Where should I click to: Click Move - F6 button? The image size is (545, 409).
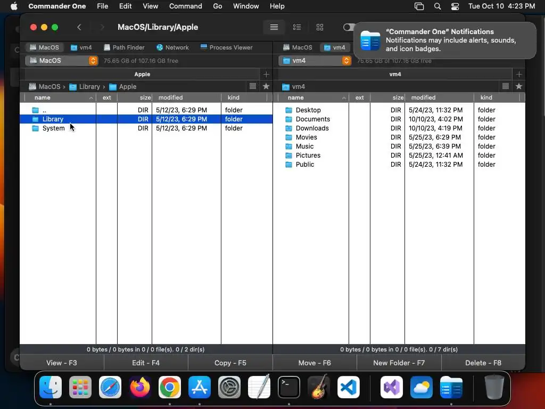click(x=315, y=363)
